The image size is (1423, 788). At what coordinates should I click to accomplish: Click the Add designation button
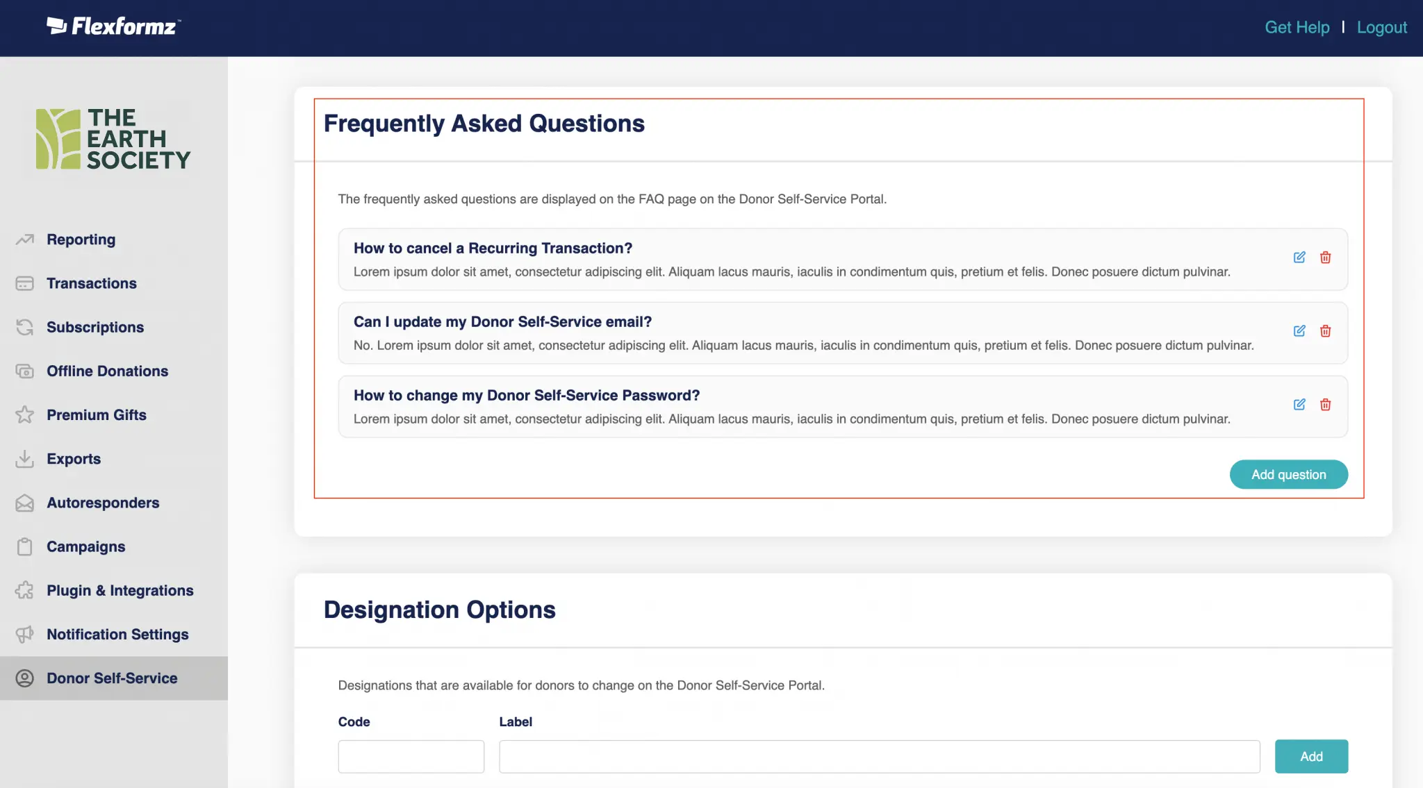1310,756
